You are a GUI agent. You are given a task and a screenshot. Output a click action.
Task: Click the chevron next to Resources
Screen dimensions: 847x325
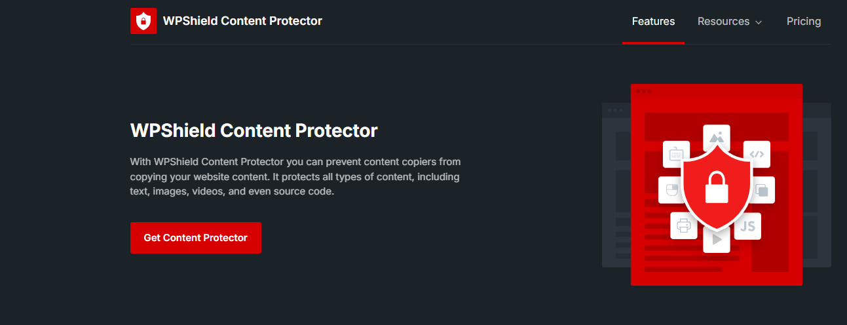pyautogui.click(x=759, y=22)
